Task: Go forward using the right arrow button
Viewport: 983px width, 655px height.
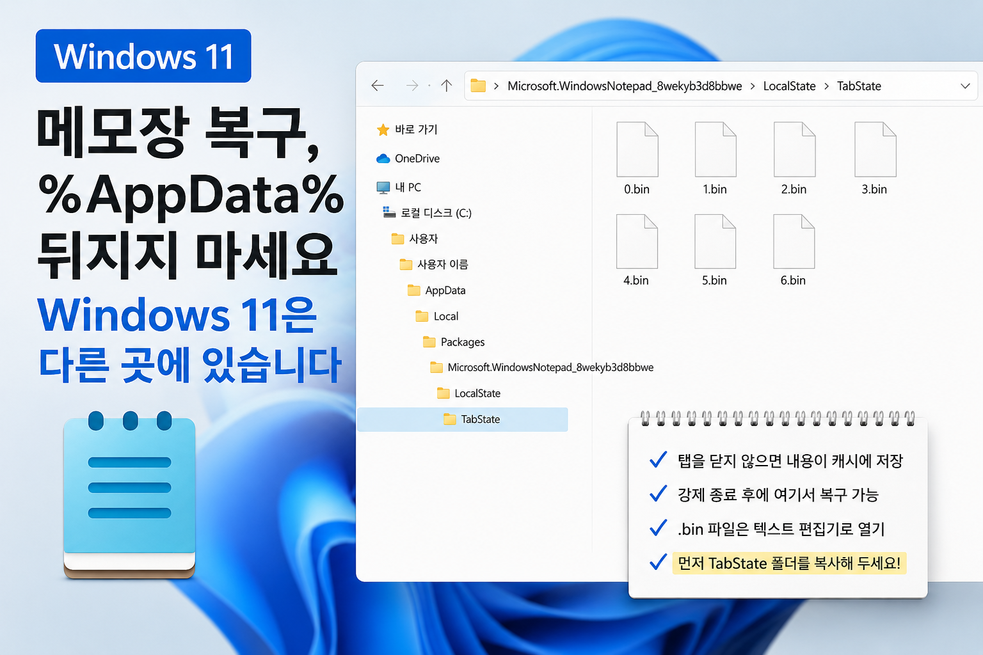Action: (412, 86)
